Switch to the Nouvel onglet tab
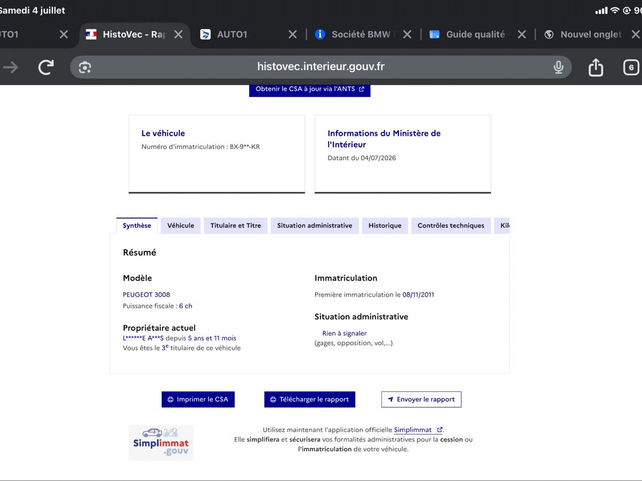The width and height of the screenshot is (642, 481). click(584, 34)
